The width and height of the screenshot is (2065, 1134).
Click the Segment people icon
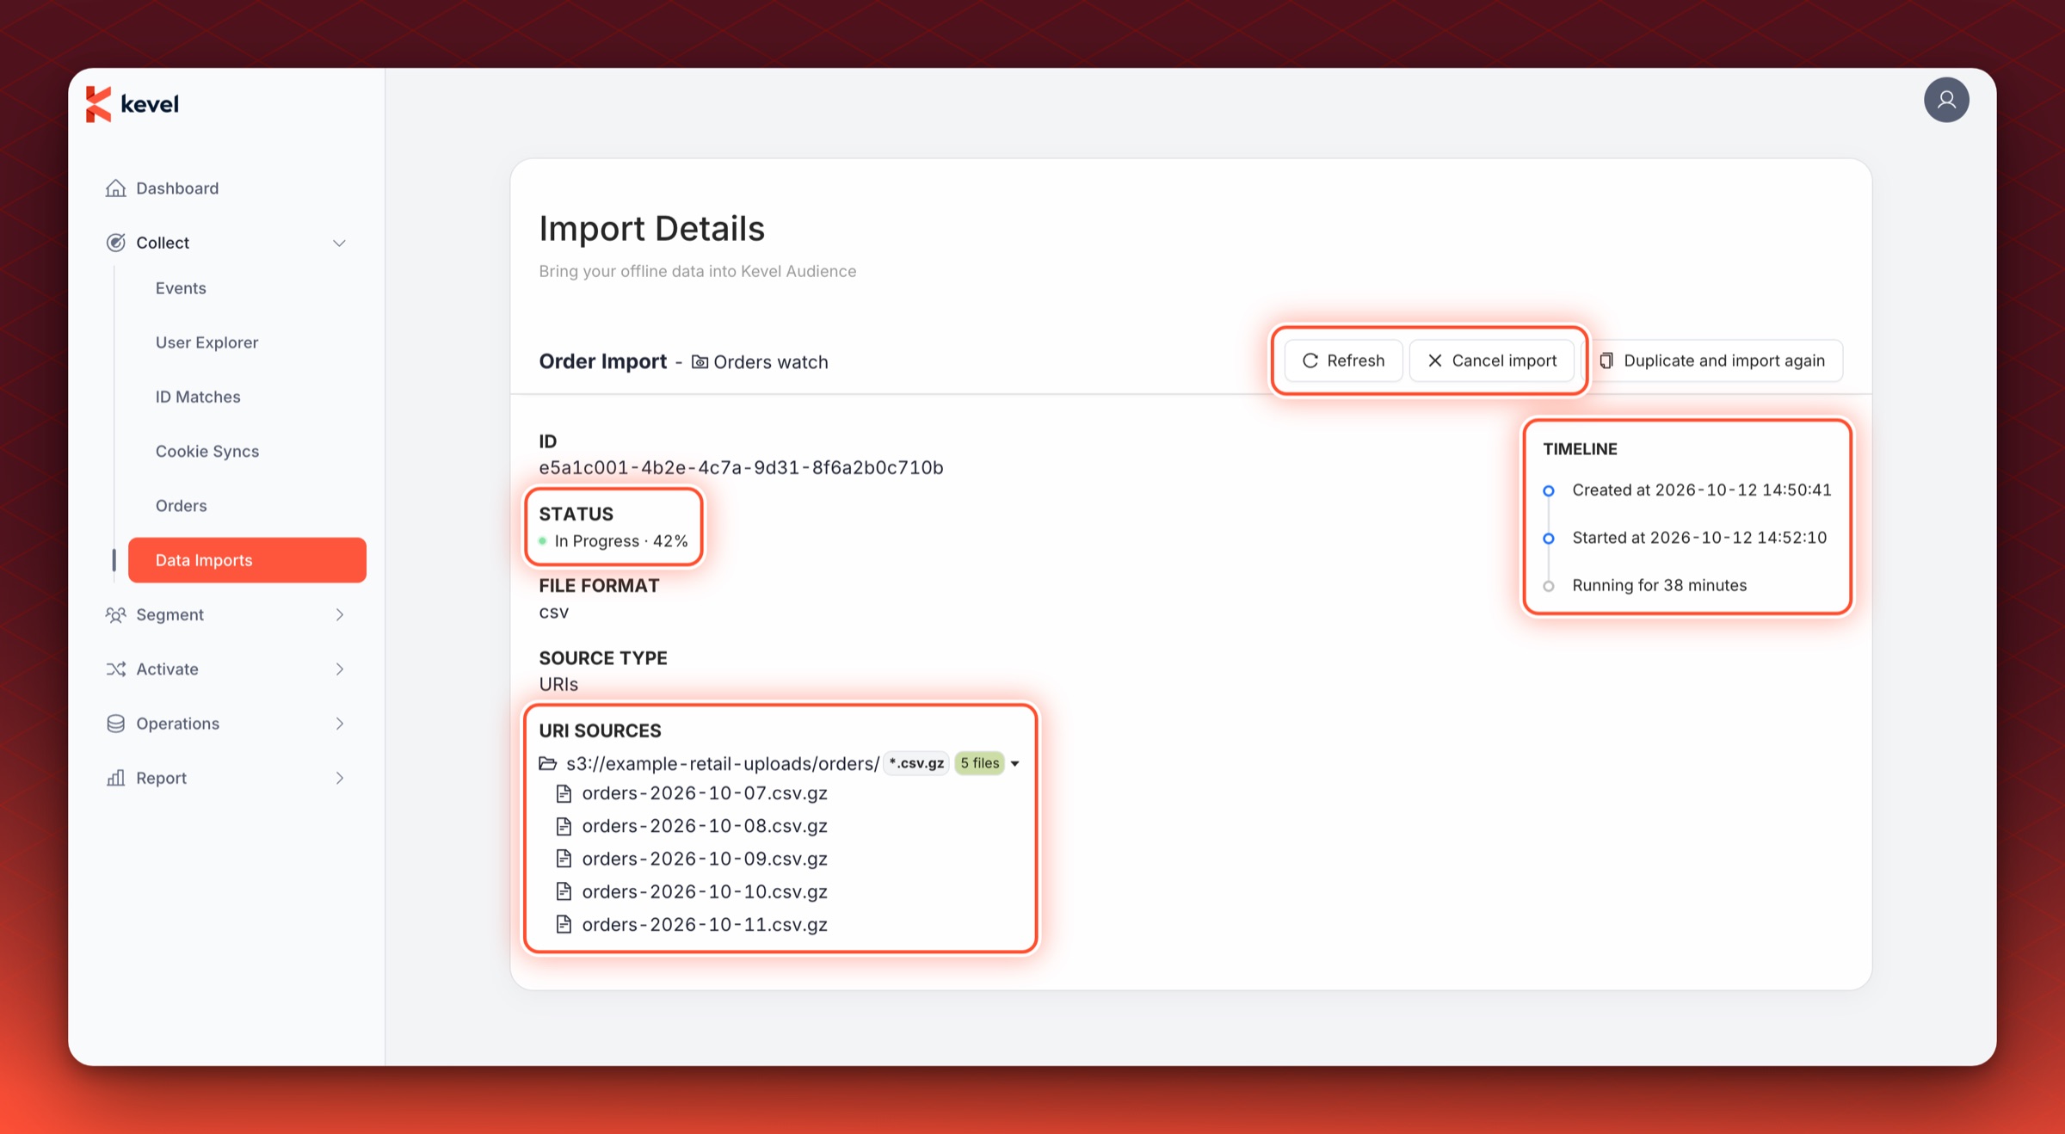(x=115, y=614)
